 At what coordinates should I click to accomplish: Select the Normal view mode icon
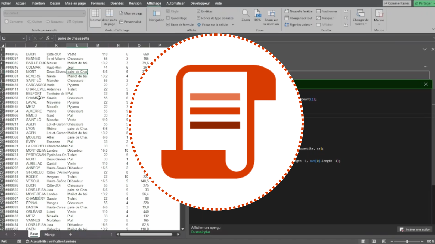[95, 16]
